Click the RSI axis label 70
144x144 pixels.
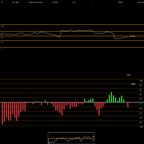click(2, 33)
